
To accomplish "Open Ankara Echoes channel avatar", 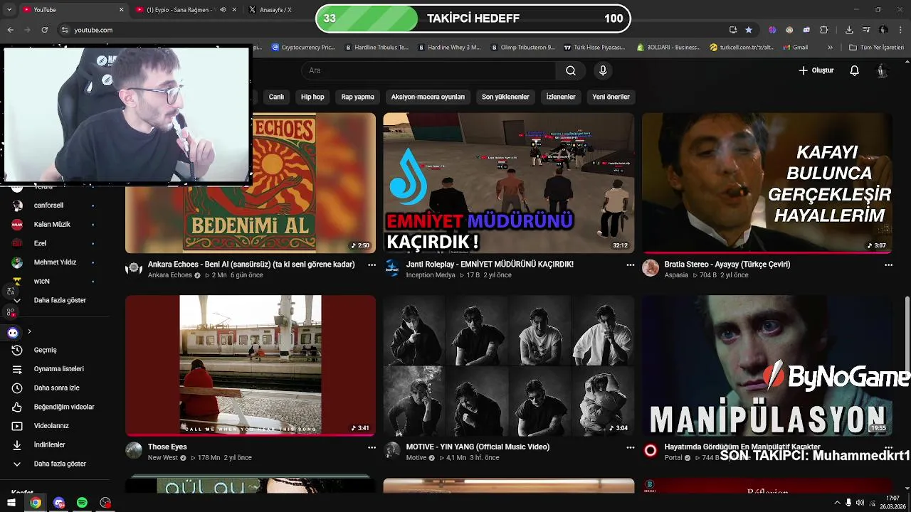I will (x=134, y=268).
